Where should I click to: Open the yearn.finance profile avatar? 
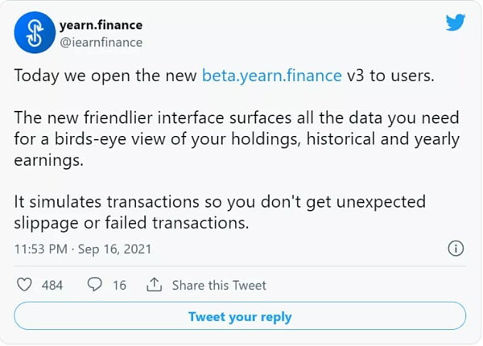click(35, 33)
